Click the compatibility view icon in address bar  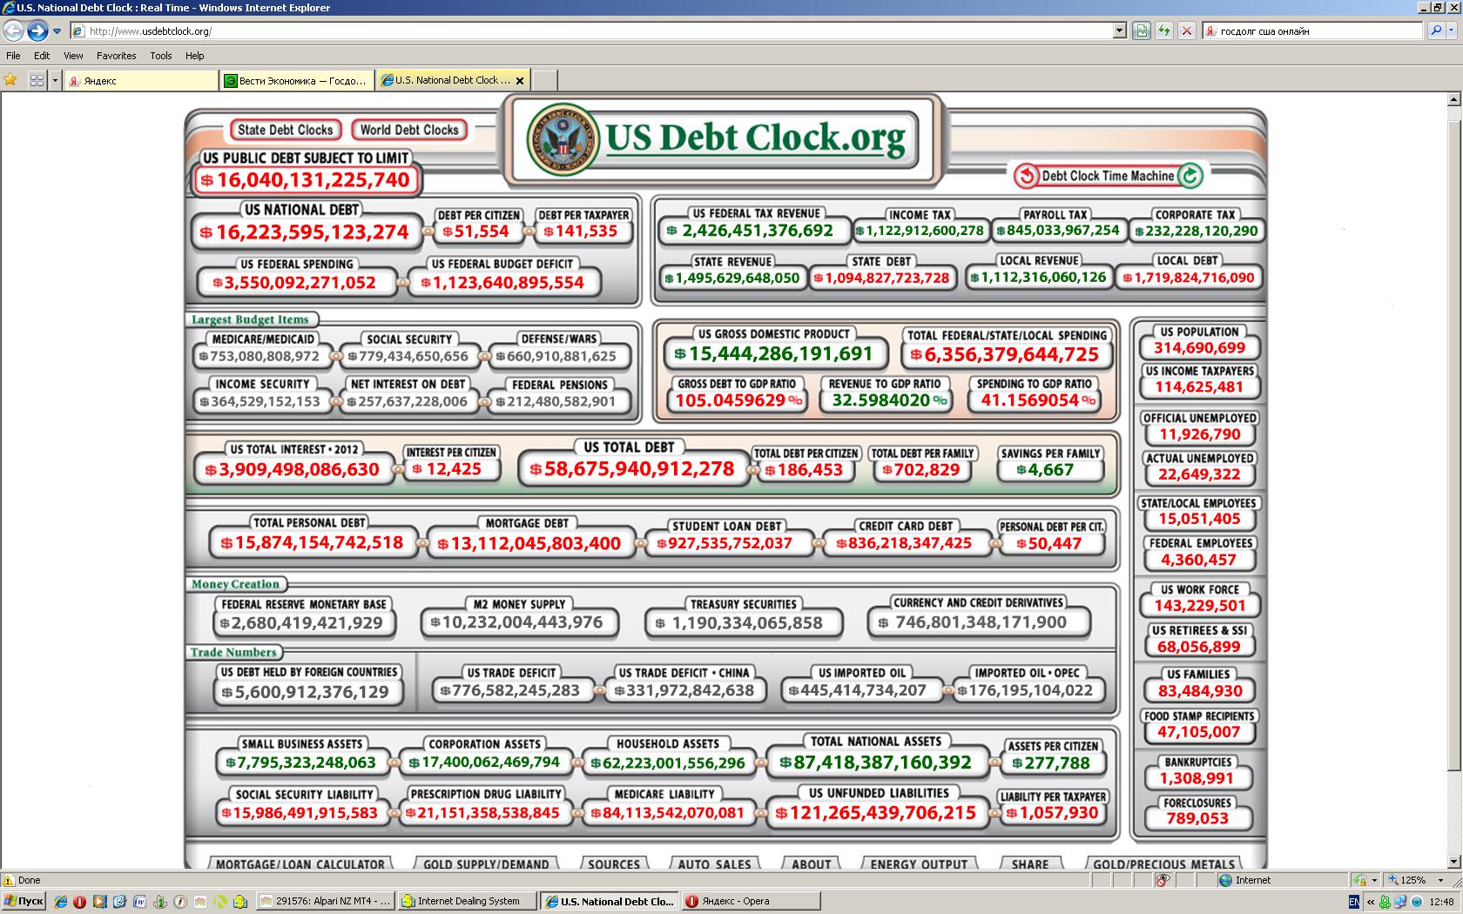pos(1141,31)
